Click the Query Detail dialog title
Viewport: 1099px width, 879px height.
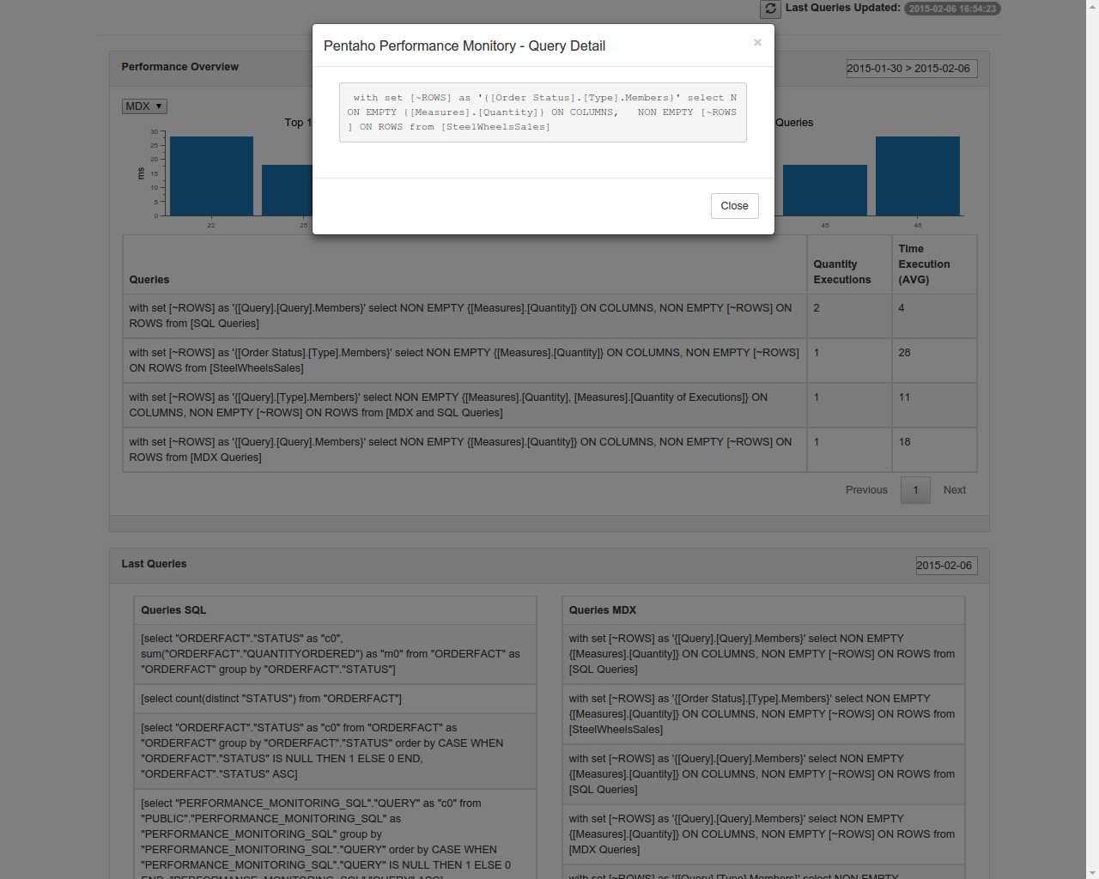coord(464,46)
